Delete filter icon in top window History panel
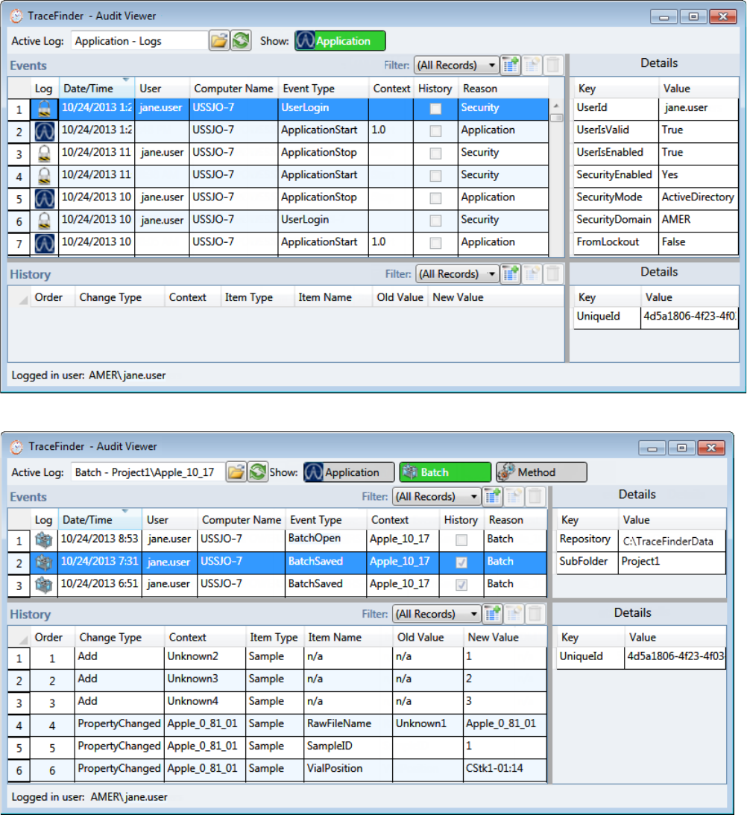Viewport: 747px width, 815px height. 553,274
